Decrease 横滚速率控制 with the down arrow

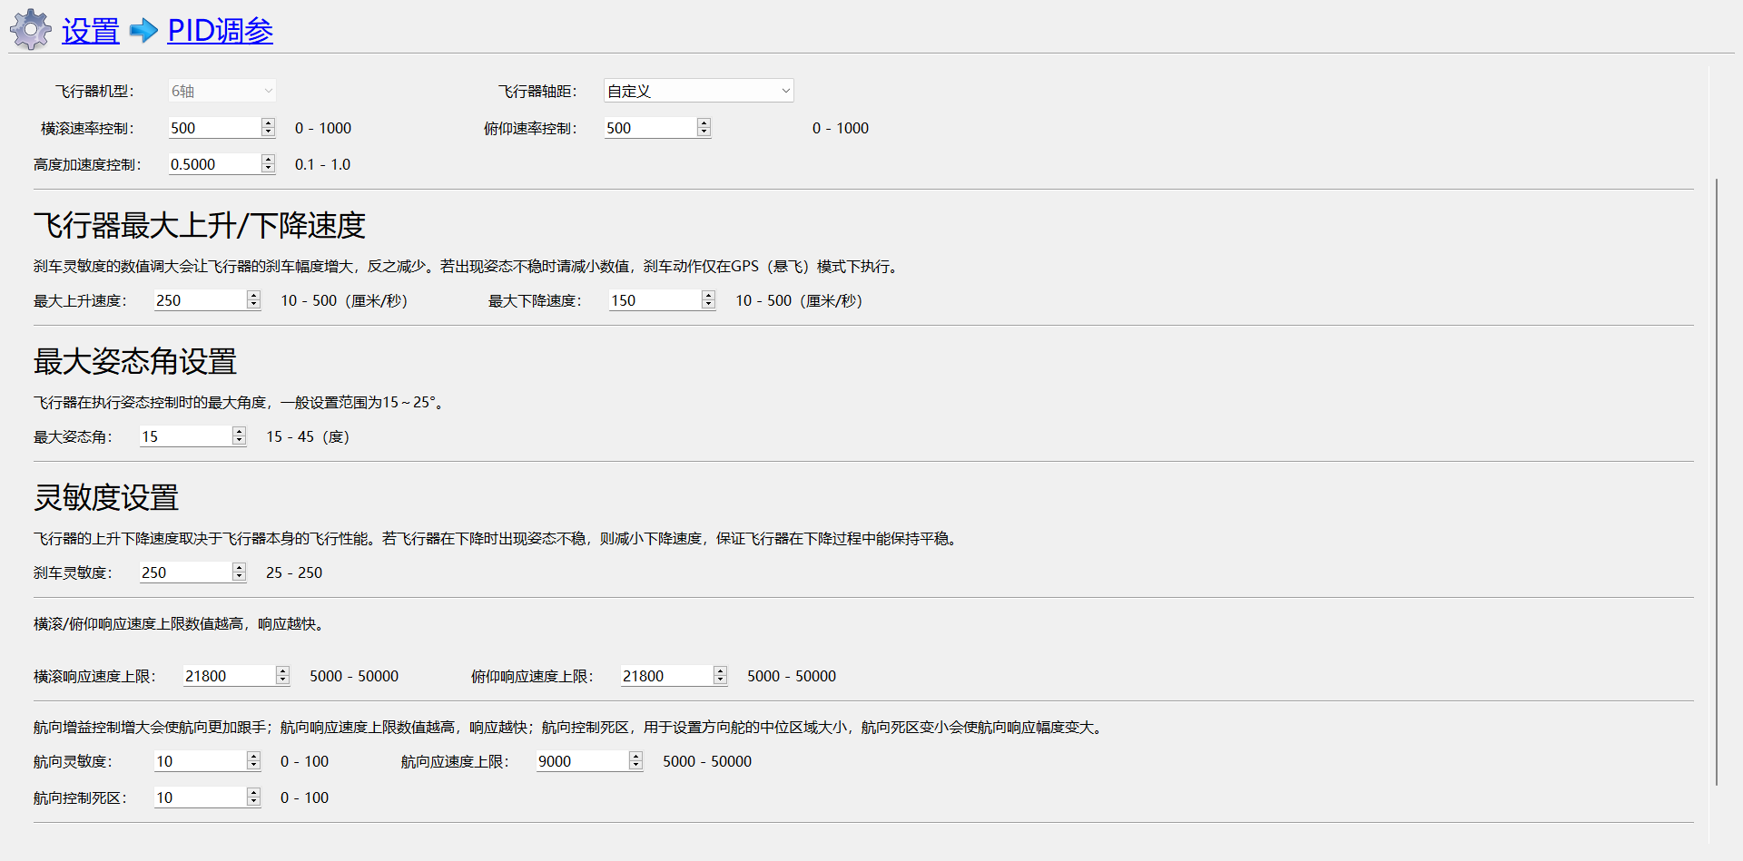pos(268,132)
